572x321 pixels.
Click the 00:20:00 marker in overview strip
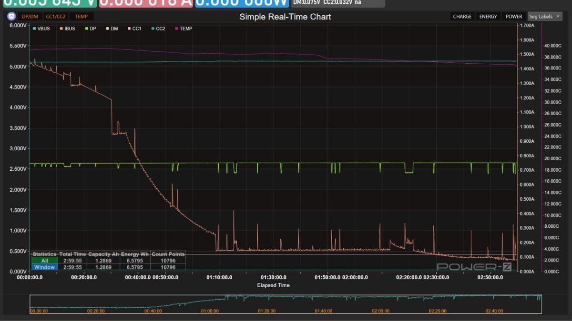click(96, 311)
